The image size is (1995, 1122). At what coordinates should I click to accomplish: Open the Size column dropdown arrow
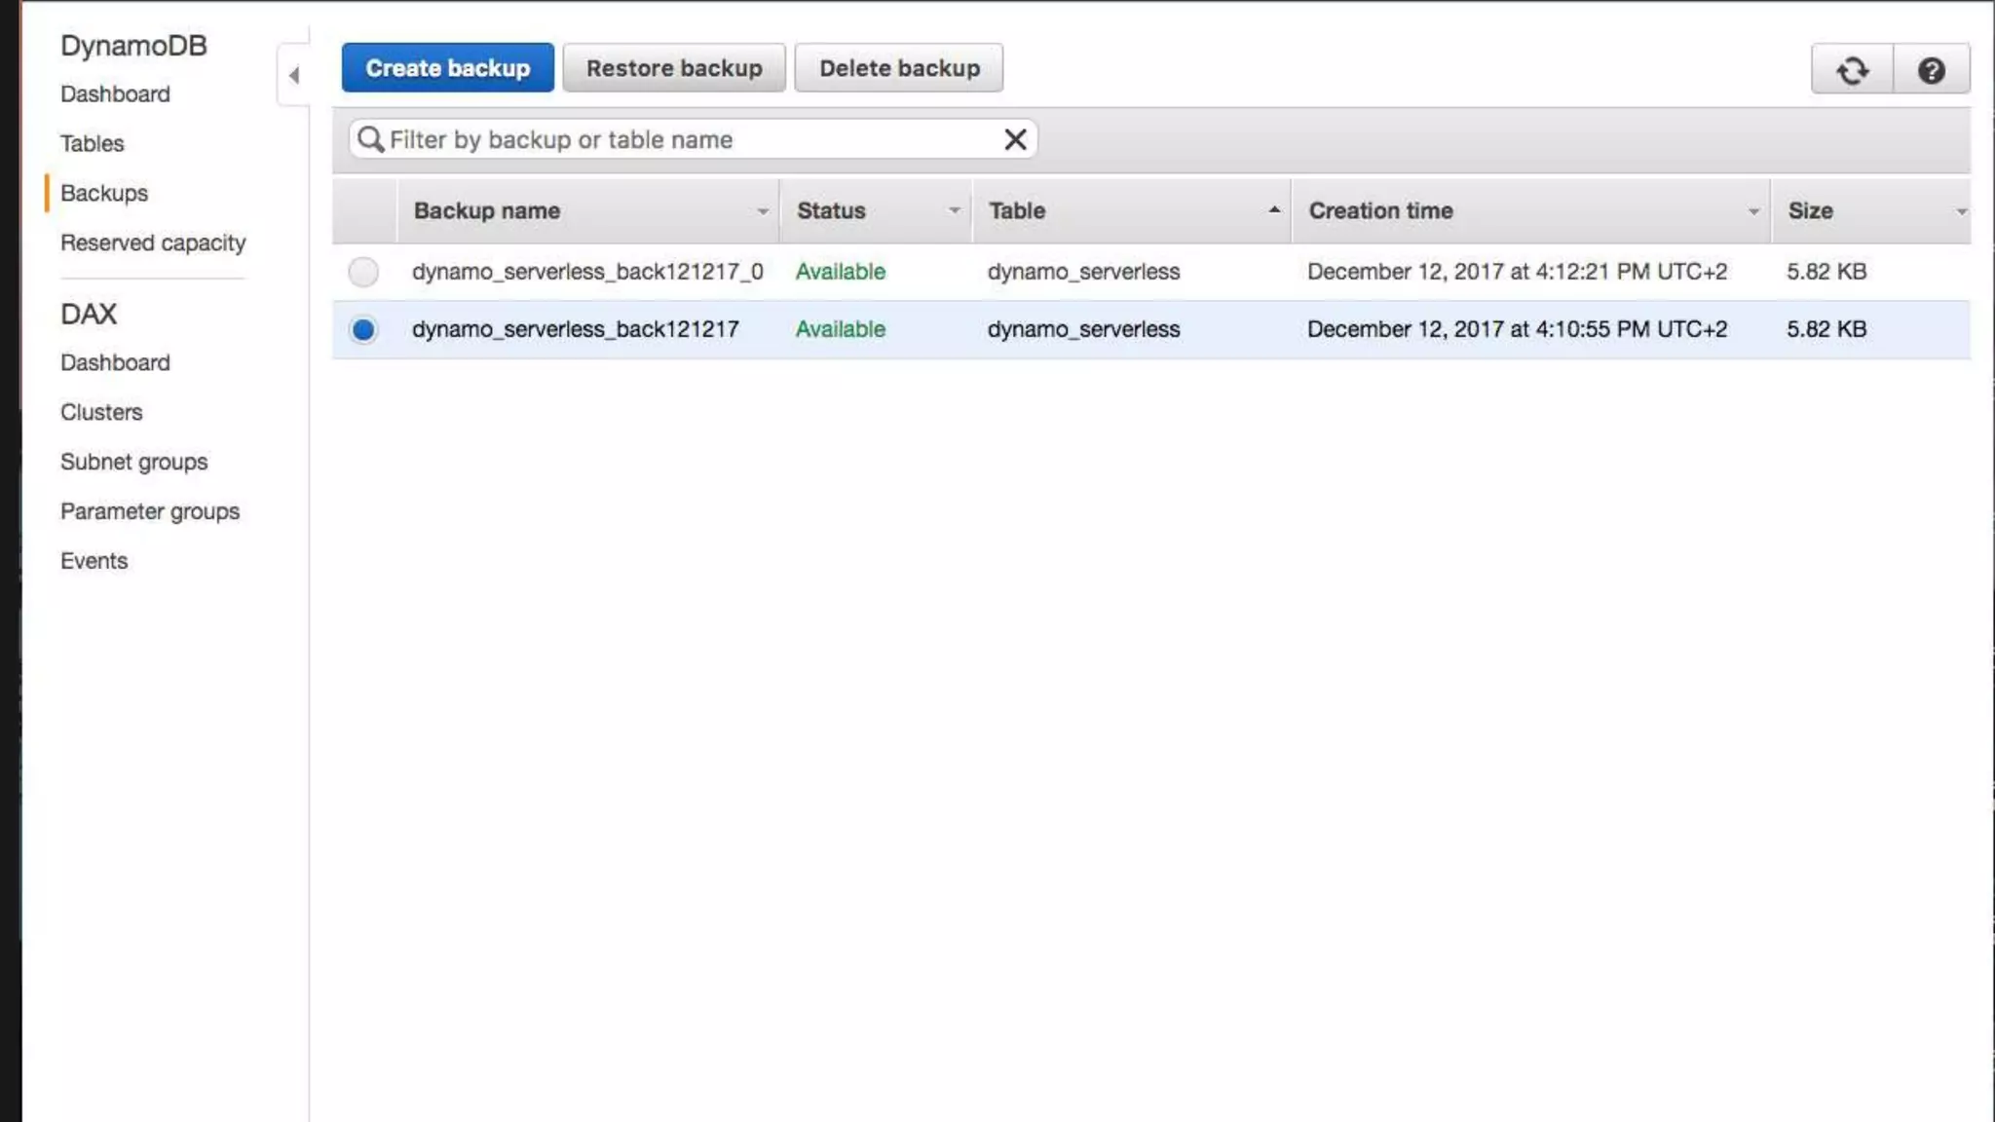pyautogui.click(x=1960, y=211)
